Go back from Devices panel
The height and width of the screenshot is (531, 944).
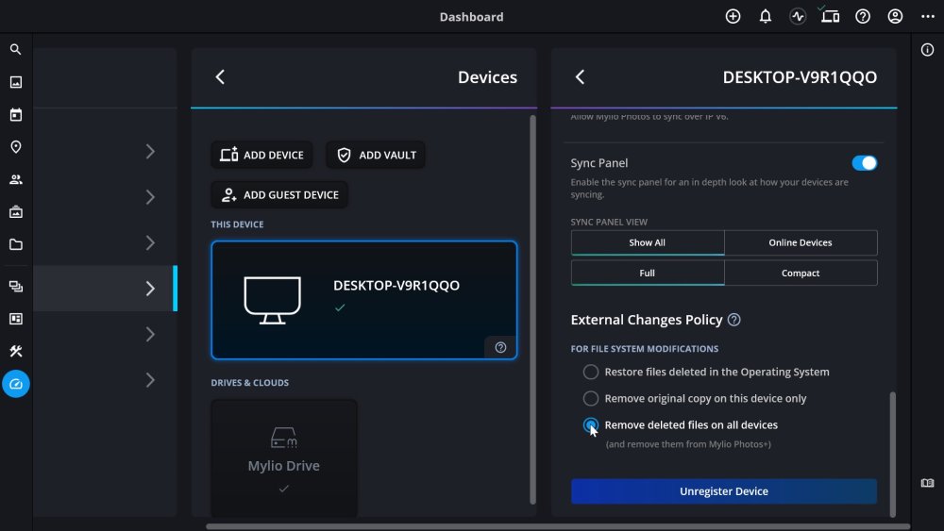[220, 77]
